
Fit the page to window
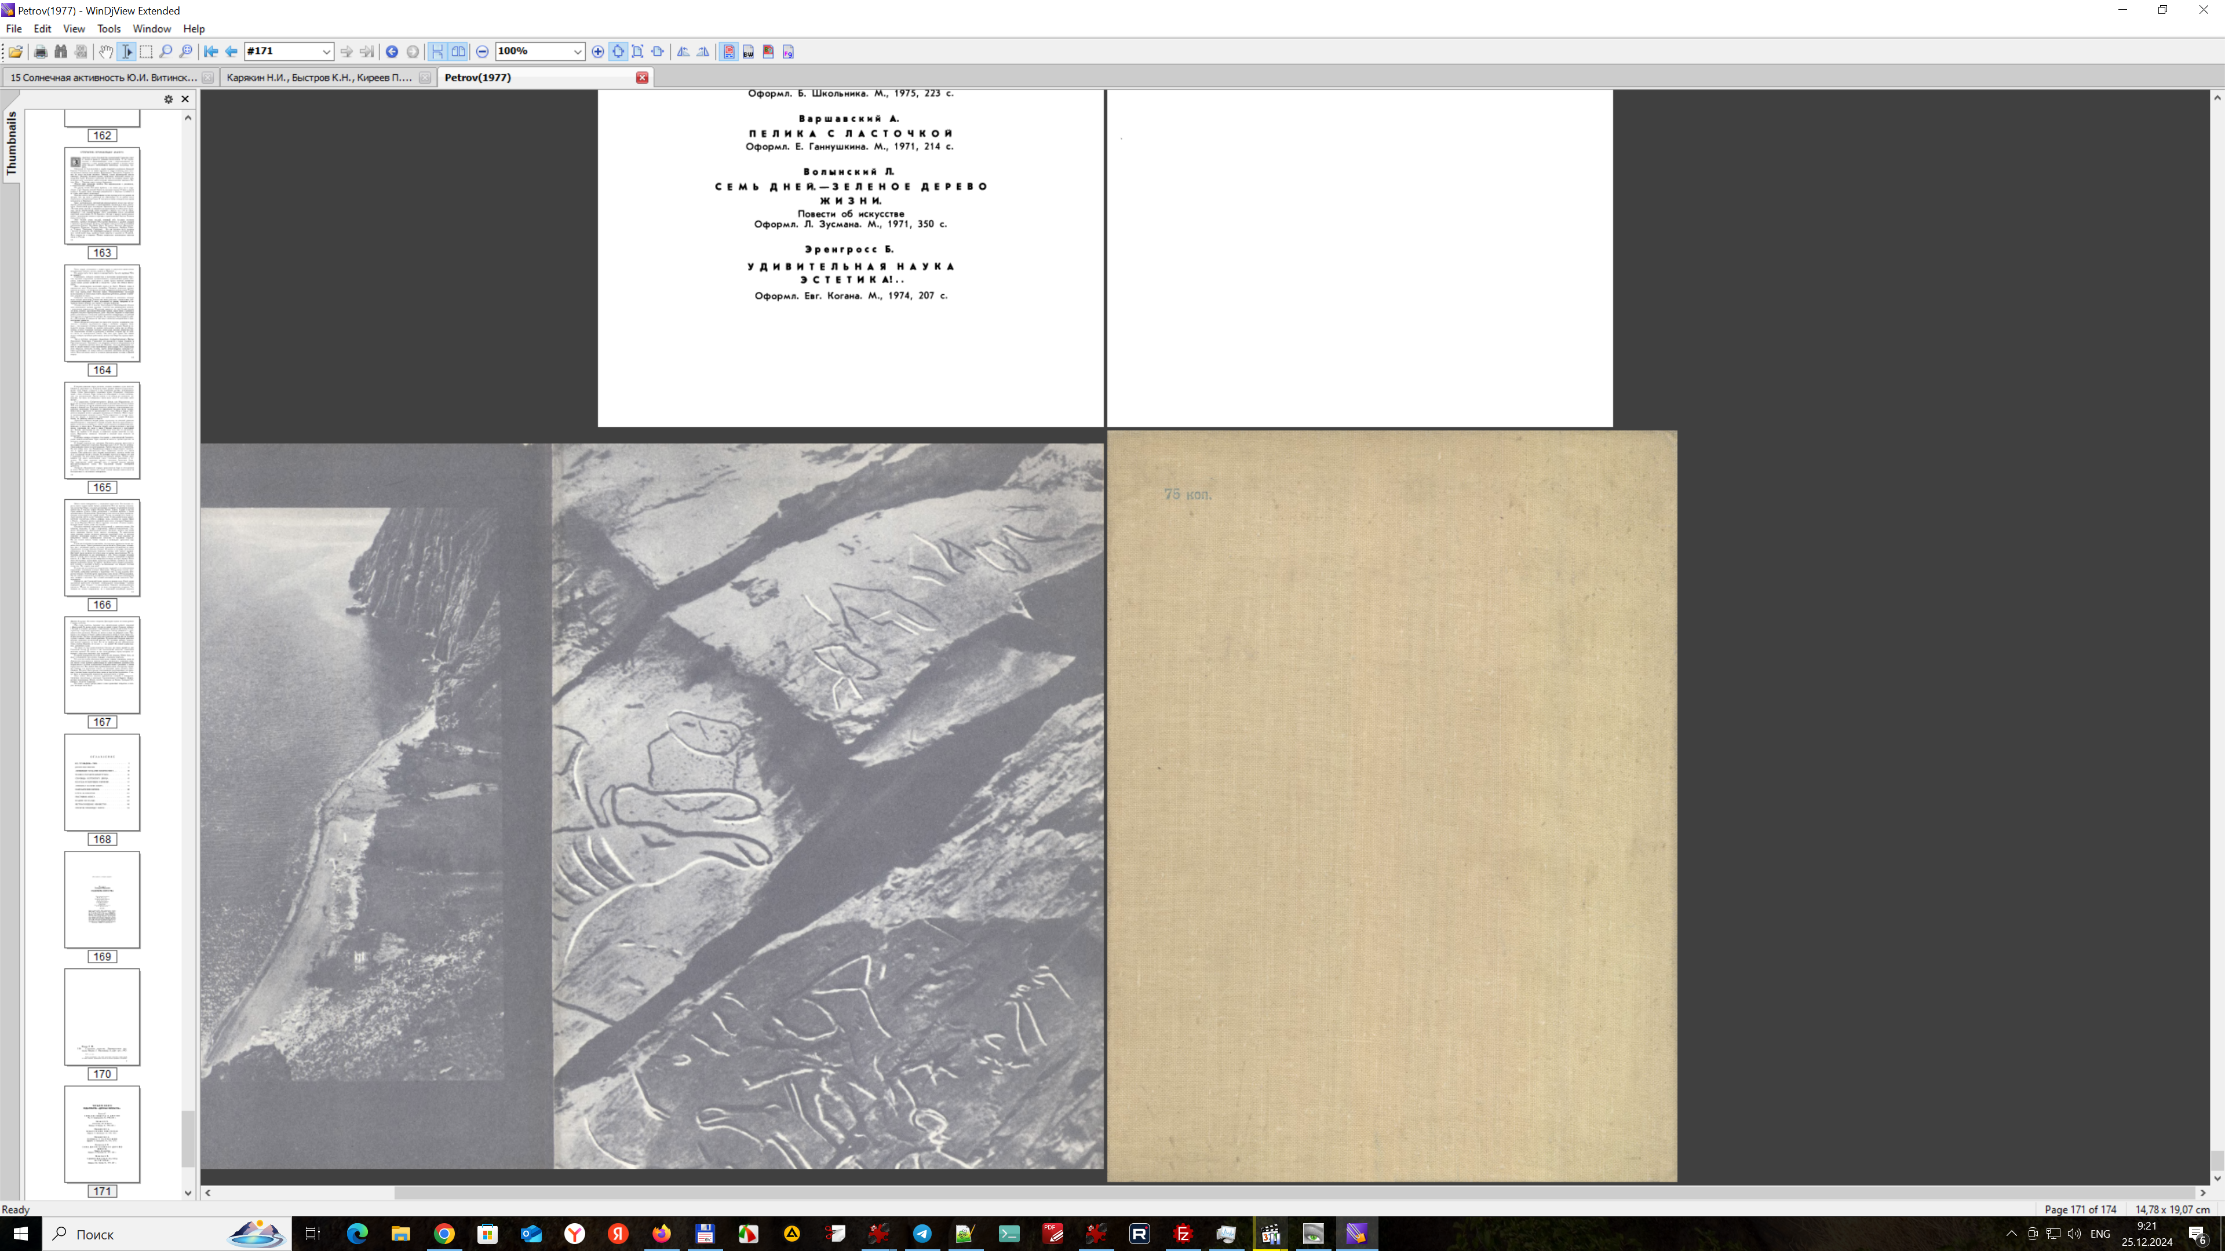tap(637, 52)
